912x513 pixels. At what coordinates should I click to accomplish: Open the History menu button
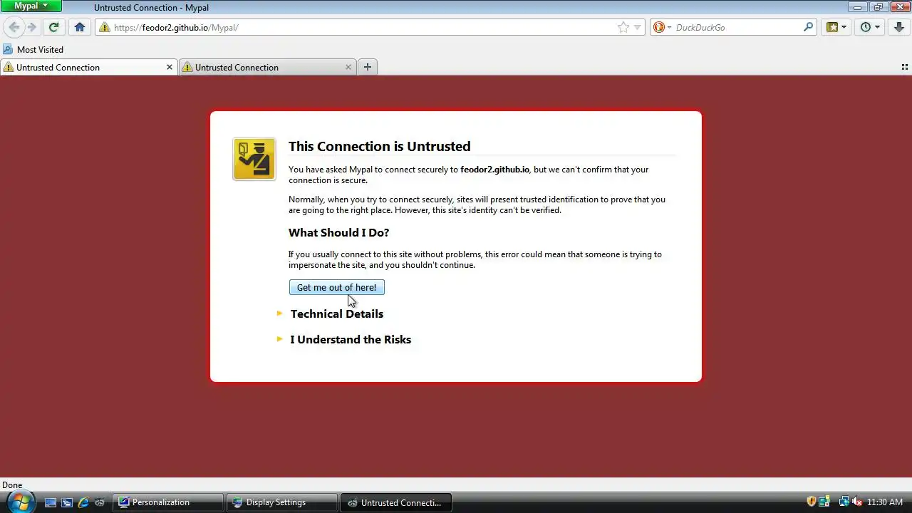870,27
